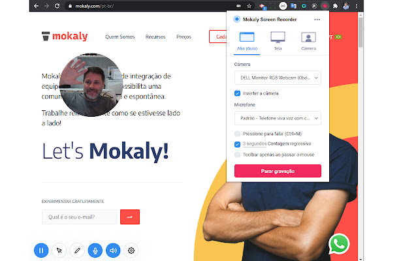418x261 pixels.
Task: Select the Câmera recording tab
Action: 308,41
